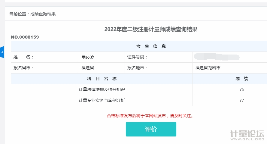Screen dimensions: 267x144
Task: Select the 计量法律法规及综合知识 subject row
Action: click(x=102, y=89)
